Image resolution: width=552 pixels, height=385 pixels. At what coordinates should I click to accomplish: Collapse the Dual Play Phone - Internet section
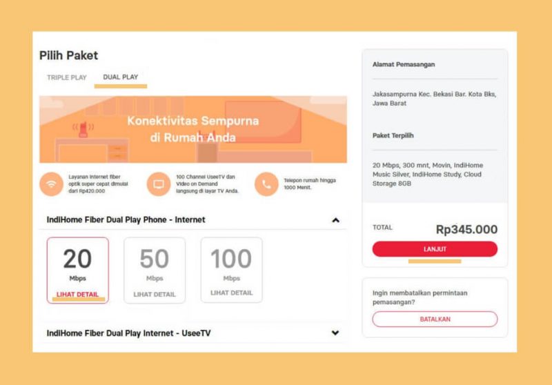click(335, 220)
